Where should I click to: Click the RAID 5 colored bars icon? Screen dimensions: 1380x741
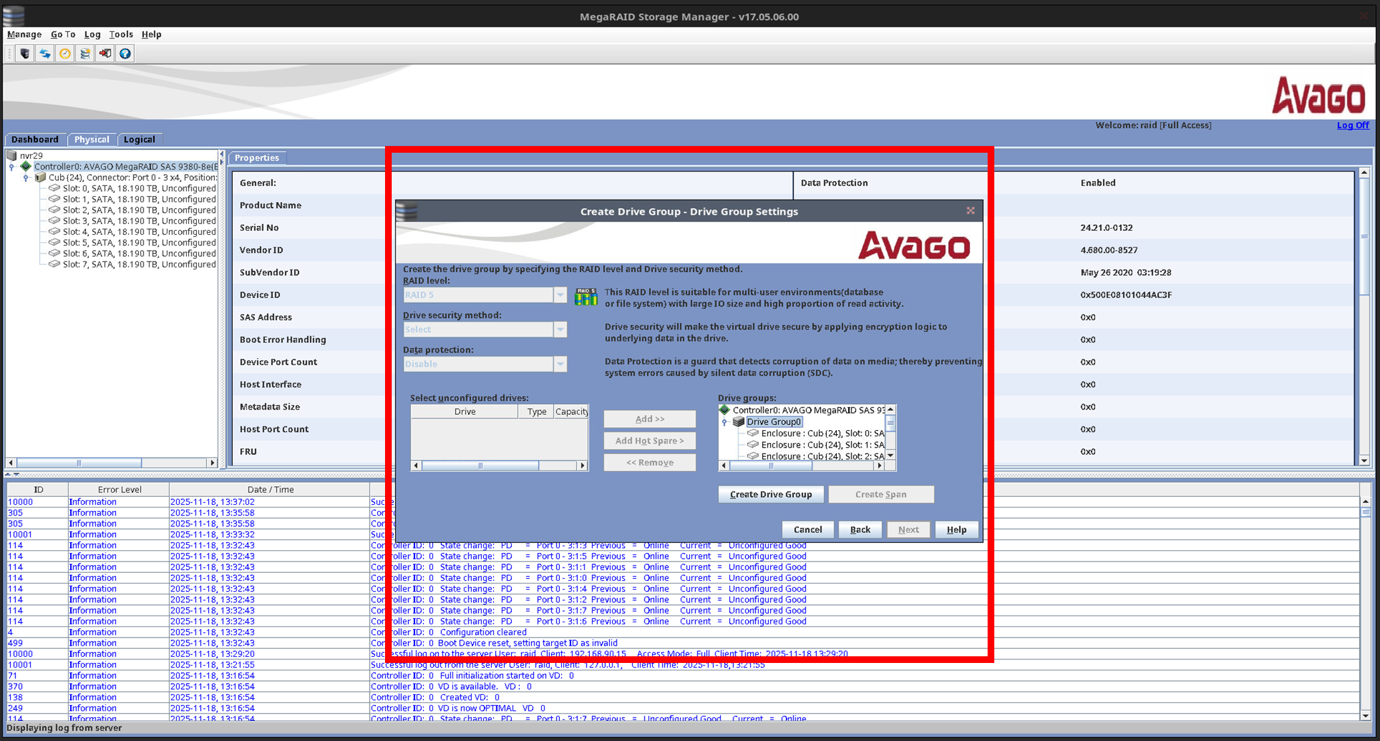click(586, 297)
